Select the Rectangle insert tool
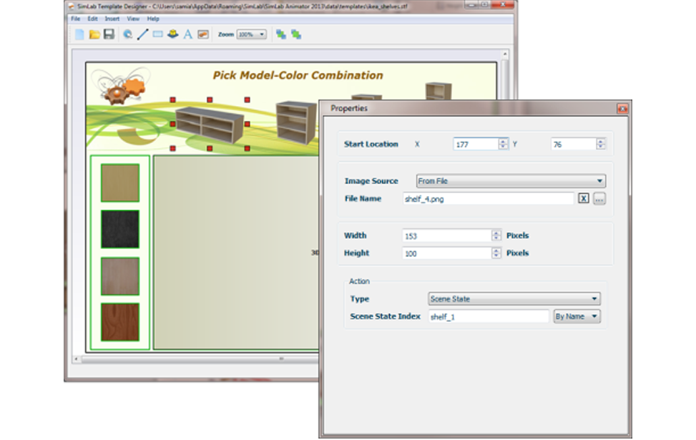The height and width of the screenshot is (440, 696). tap(157, 34)
